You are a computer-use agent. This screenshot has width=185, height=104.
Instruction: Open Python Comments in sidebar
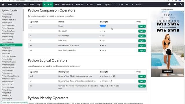(8, 25)
